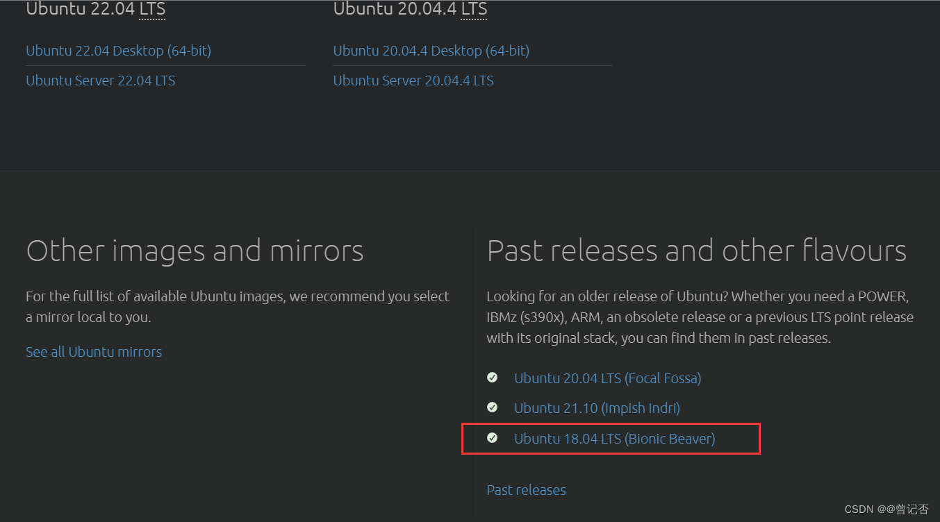Click LTS abbreviation in Ubuntu 20.04.4 heading
The image size is (940, 522).
(x=474, y=10)
